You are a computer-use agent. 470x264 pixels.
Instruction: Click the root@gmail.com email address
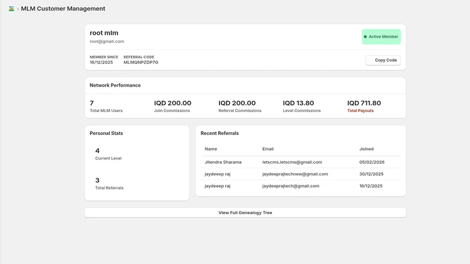coord(107,41)
